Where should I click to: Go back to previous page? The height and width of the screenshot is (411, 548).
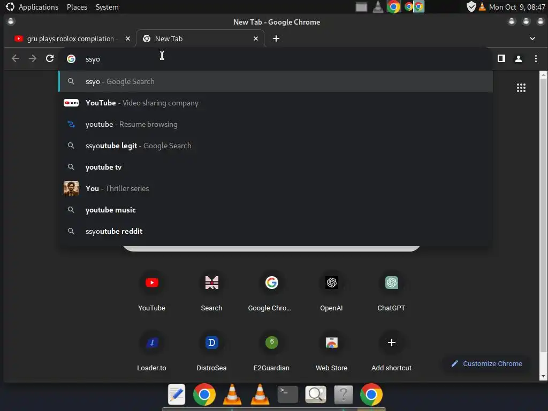(x=16, y=58)
